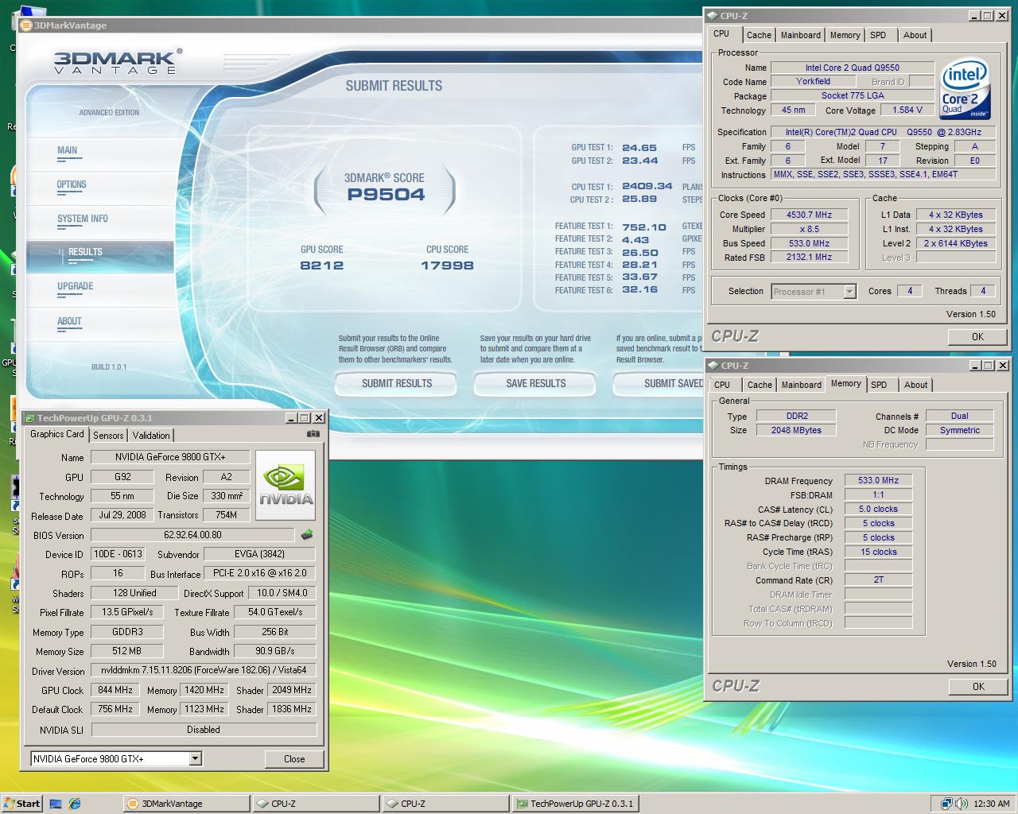
Task: Click GPU Clock 844 MHz value
Action: 115,690
